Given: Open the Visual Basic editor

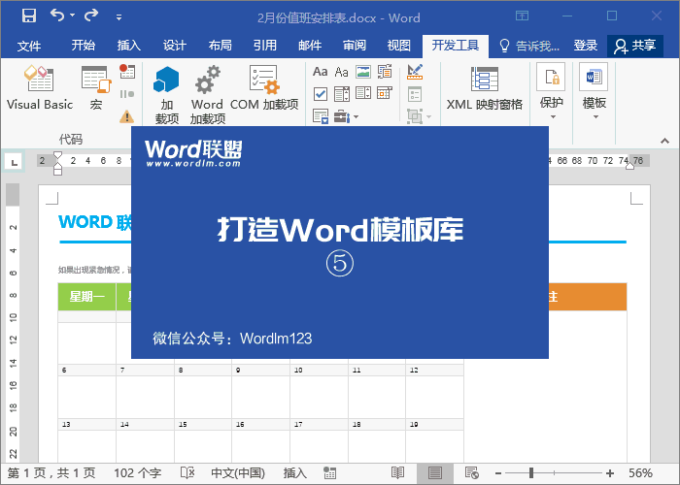Looking at the screenshot, I should (x=40, y=88).
